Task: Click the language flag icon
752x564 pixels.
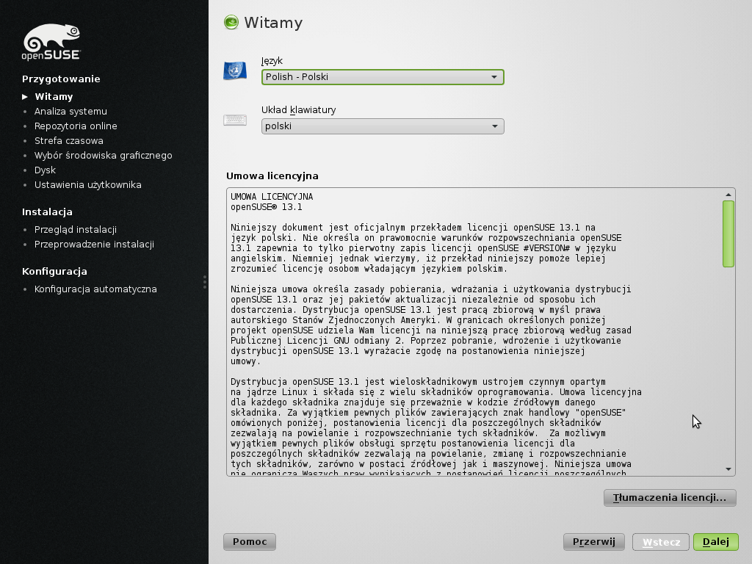Action: coord(235,71)
